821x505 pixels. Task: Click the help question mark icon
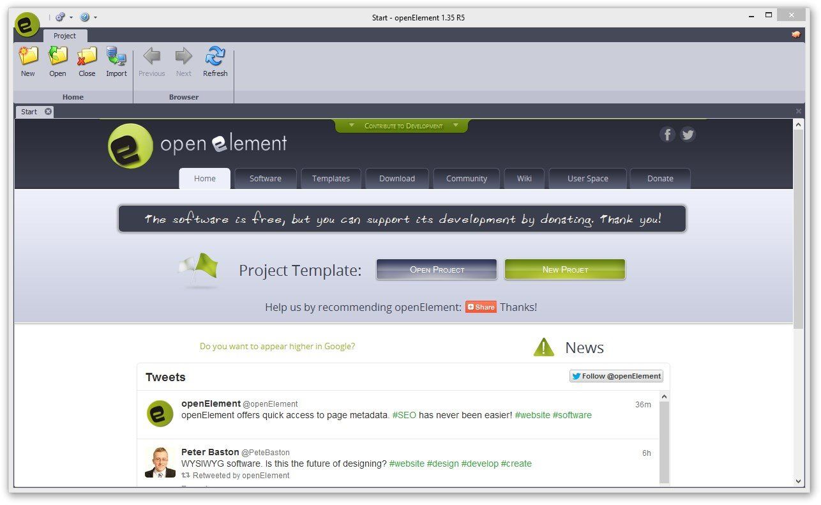point(84,17)
